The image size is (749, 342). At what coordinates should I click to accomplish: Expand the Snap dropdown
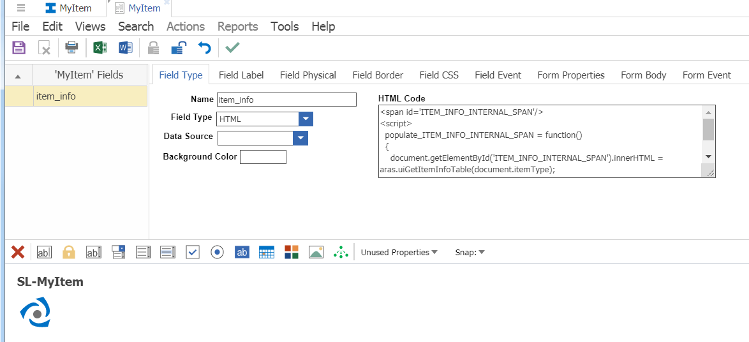(x=470, y=252)
